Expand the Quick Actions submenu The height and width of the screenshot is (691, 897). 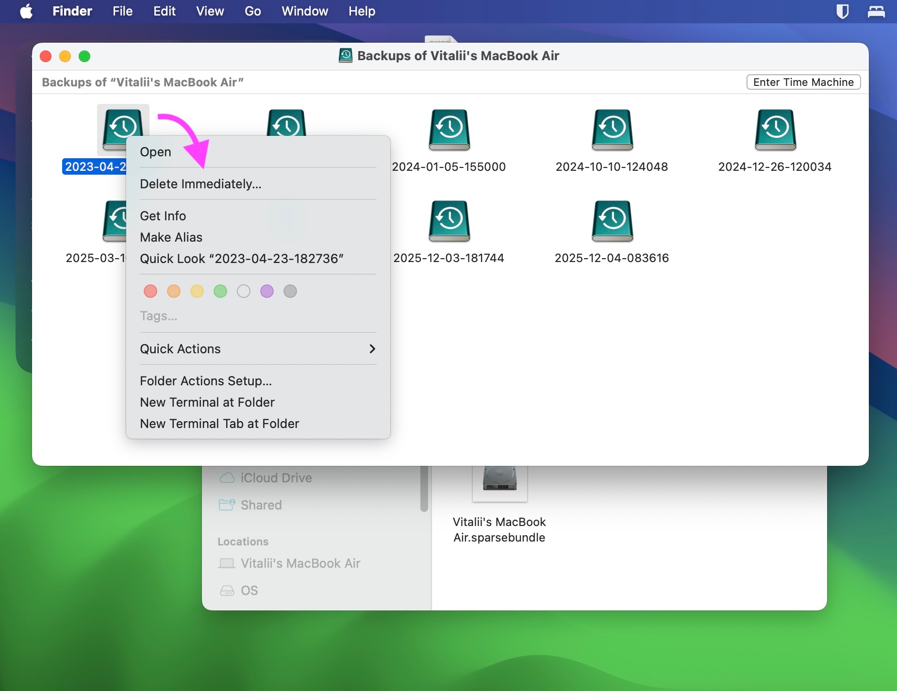tap(258, 349)
